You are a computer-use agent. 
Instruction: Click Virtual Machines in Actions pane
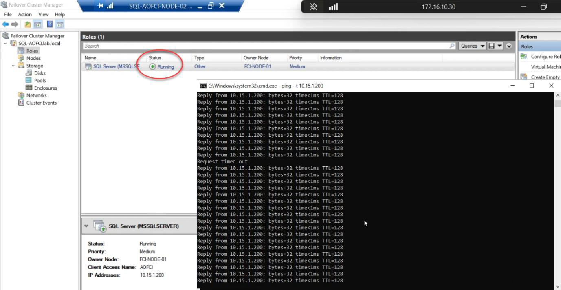coord(546,67)
